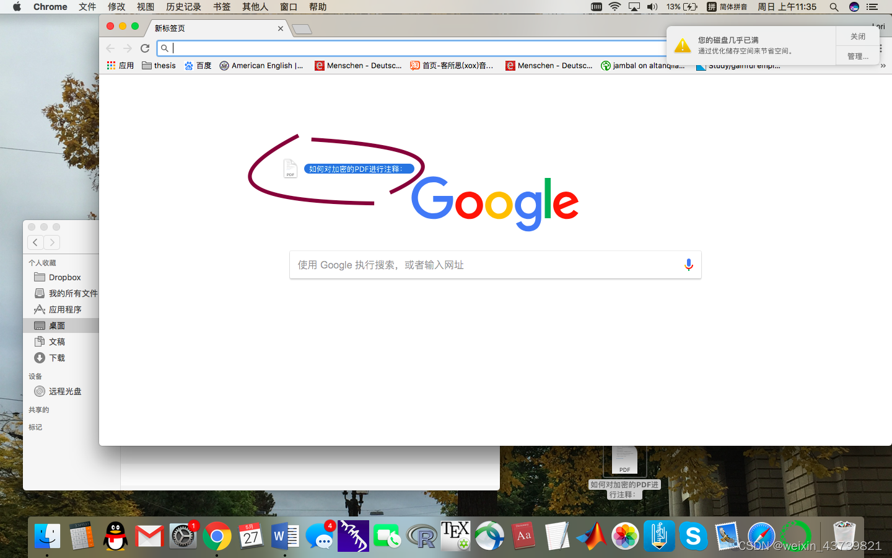
Task: Click the microphone voice search icon
Action: tap(688, 265)
